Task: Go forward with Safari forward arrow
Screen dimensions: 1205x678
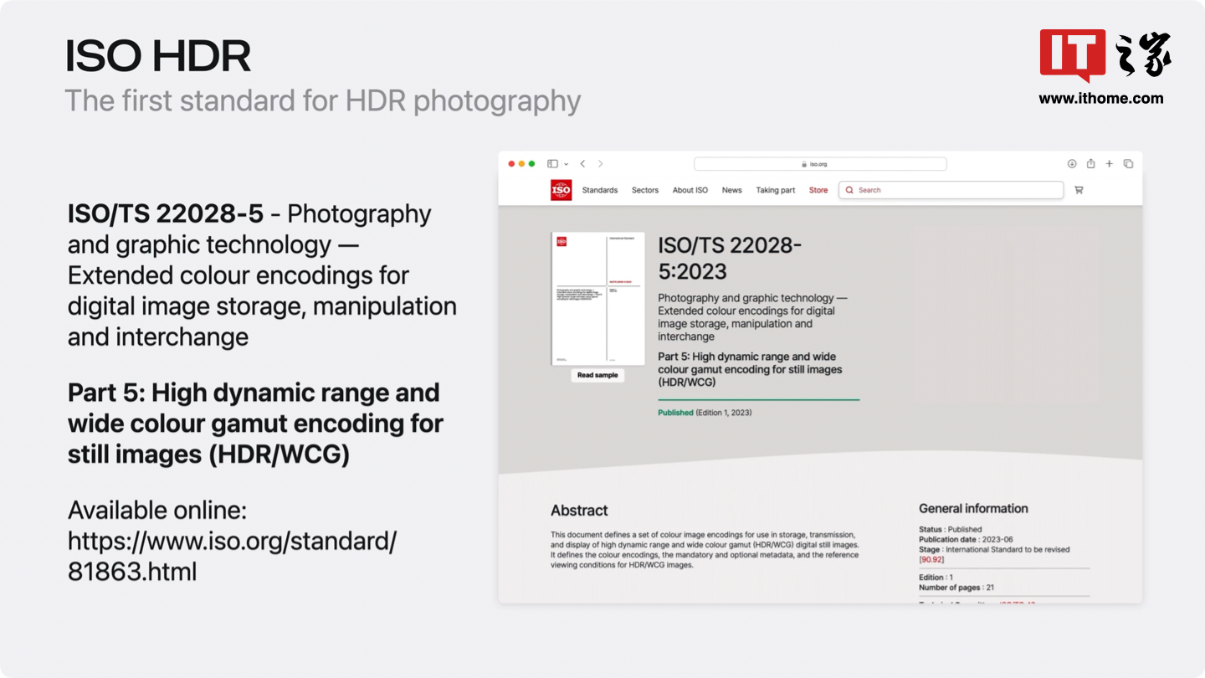Action: click(600, 164)
